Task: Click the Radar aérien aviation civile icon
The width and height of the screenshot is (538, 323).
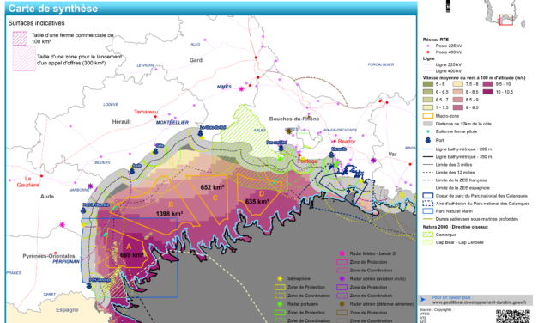Action: (x=342, y=278)
